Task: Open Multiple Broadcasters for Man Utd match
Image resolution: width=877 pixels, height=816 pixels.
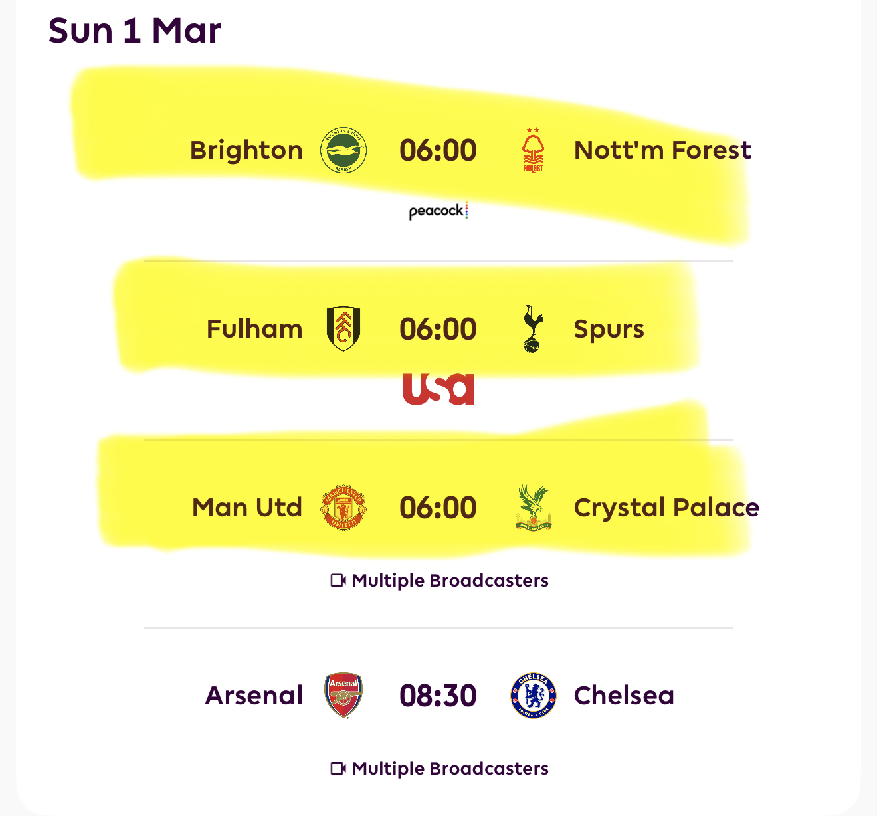Action: pyautogui.click(x=440, y=581)
